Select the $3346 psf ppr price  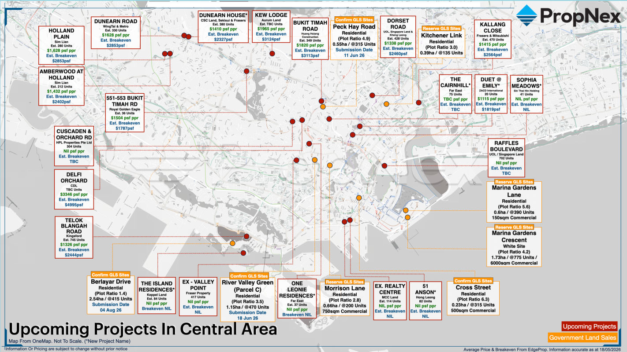pyautogui.click(x=74, y=194)
